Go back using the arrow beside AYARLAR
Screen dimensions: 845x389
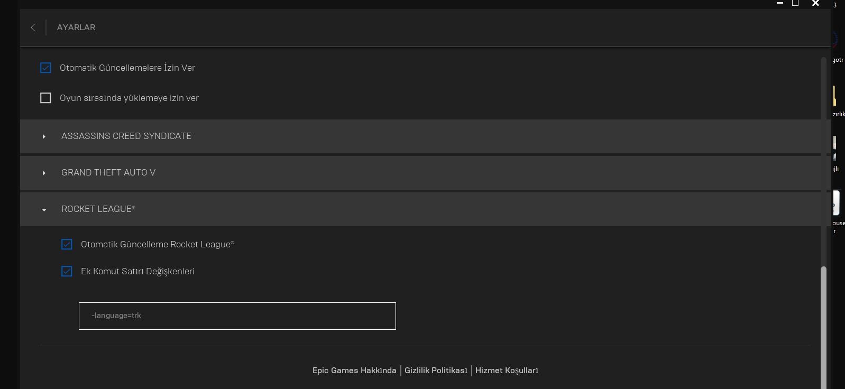pyautogui.click(x=33, y=27)
